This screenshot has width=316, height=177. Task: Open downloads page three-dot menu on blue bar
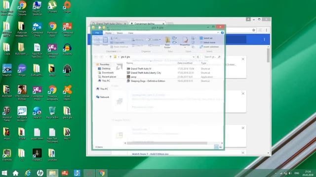click(264, 39)
